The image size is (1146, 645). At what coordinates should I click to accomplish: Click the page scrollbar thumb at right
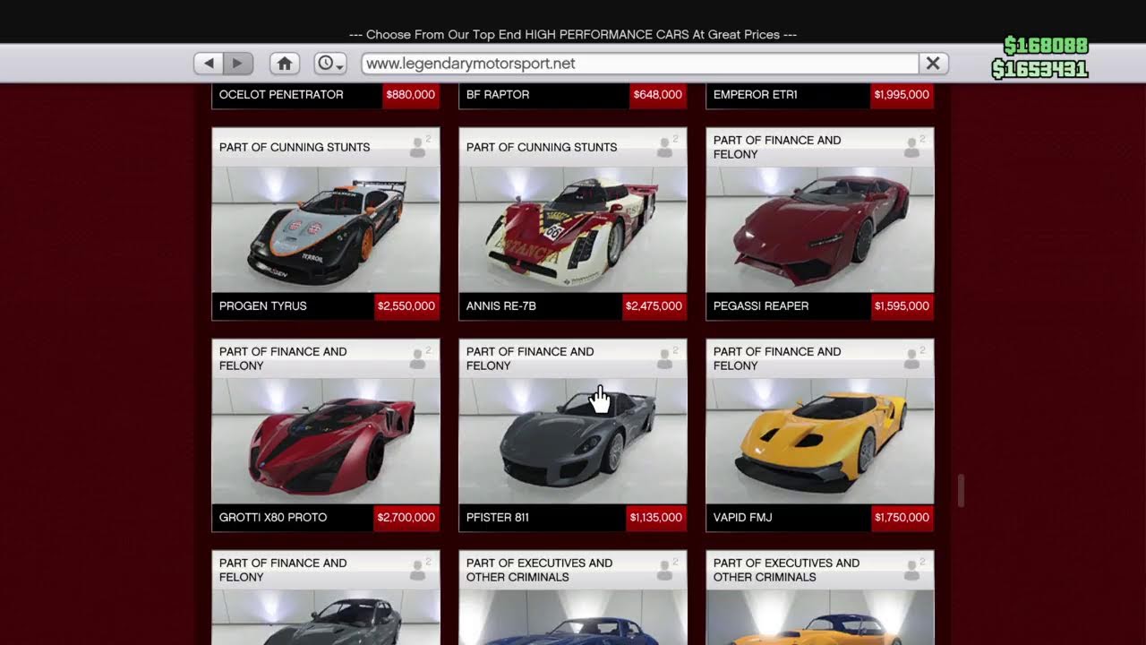click(961, 491)
